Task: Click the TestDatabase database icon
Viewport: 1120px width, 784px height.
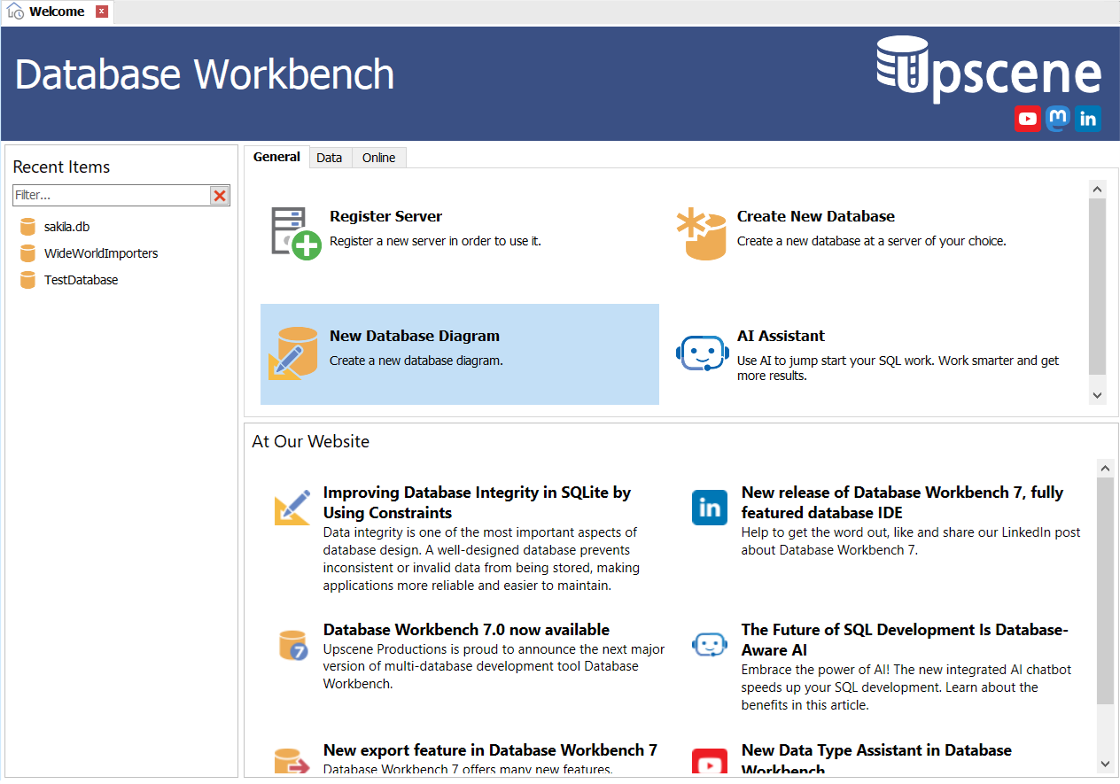Action: [x=27, y=280]
